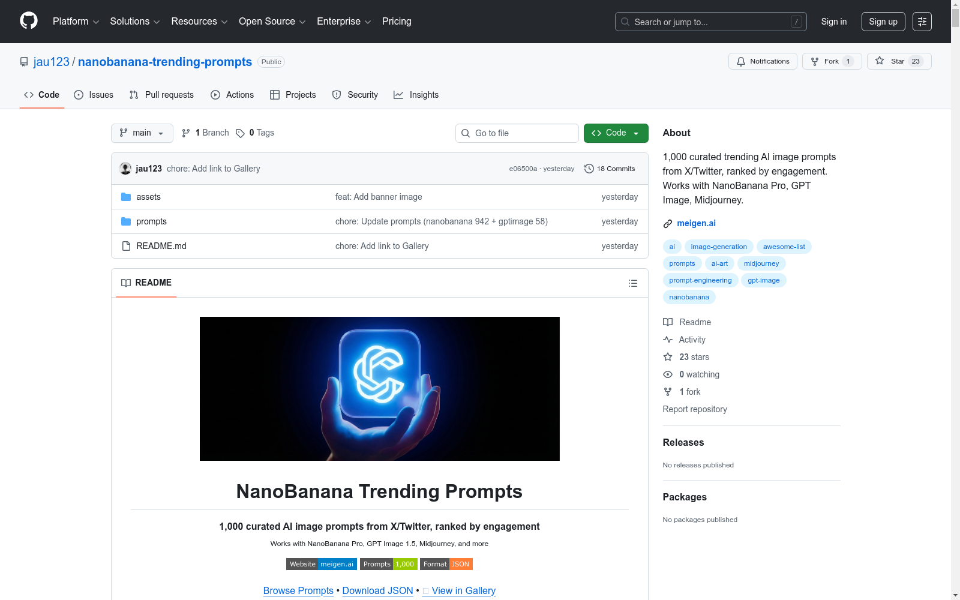Viewport: 960px width, 600px height.
Task: Switch to the Insights tab
Action: [416, 95]
